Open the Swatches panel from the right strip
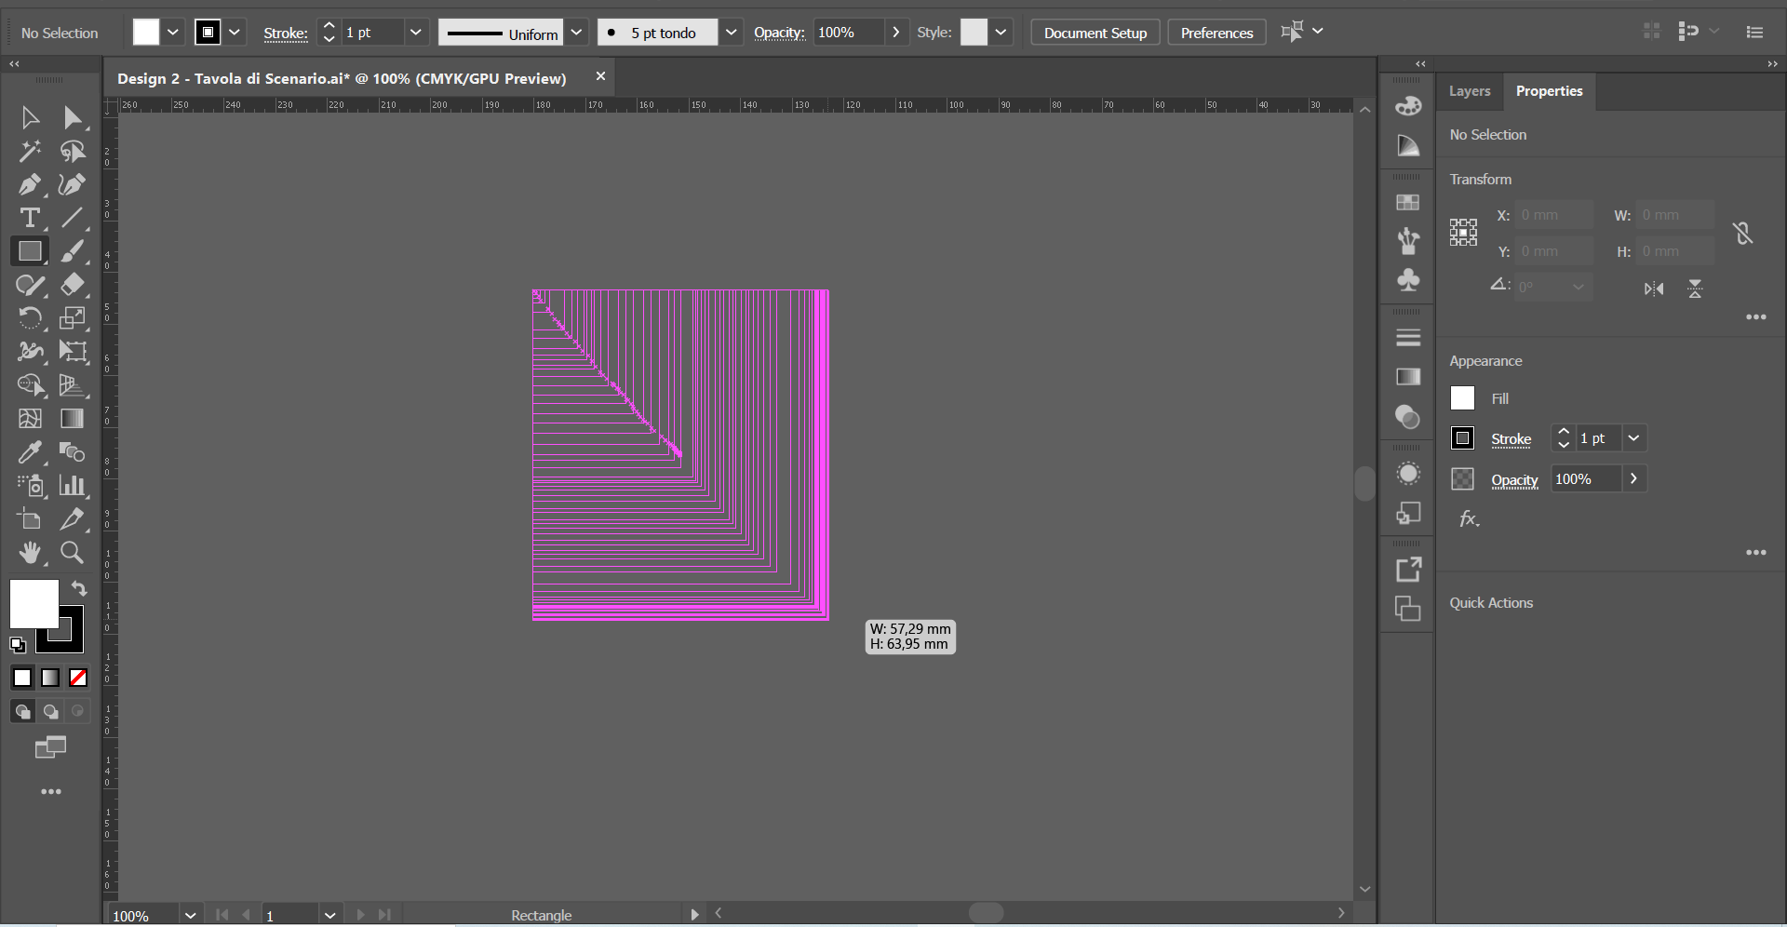 [1408, 202]
